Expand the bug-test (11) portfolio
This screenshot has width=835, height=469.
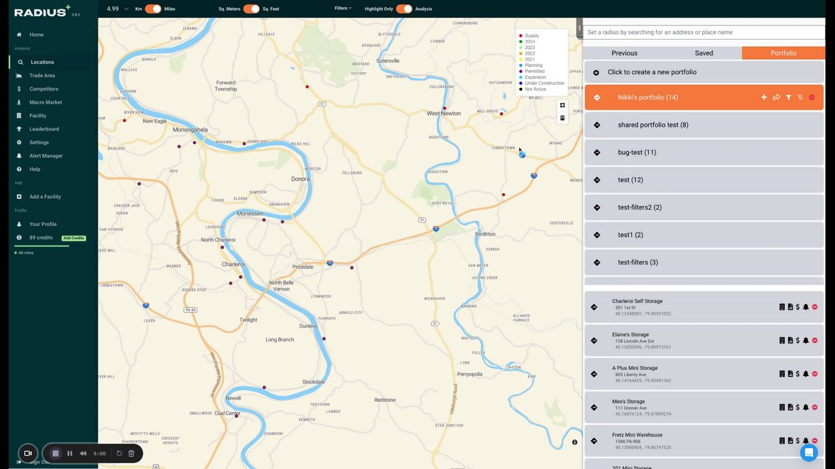(x=704, y=152)
